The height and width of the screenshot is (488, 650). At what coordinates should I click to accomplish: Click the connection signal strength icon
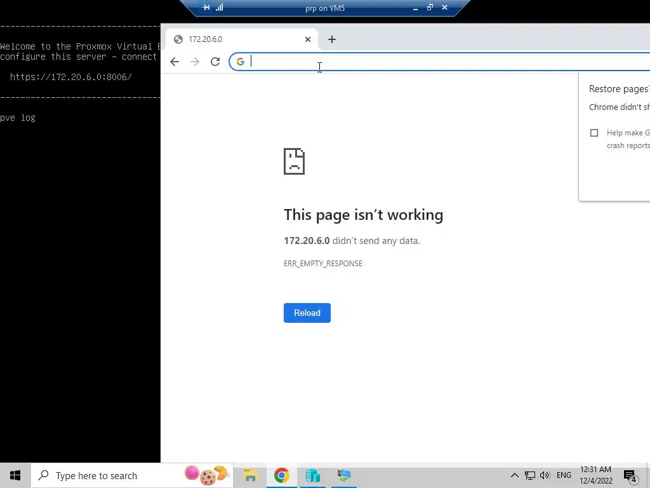(219, 8)
